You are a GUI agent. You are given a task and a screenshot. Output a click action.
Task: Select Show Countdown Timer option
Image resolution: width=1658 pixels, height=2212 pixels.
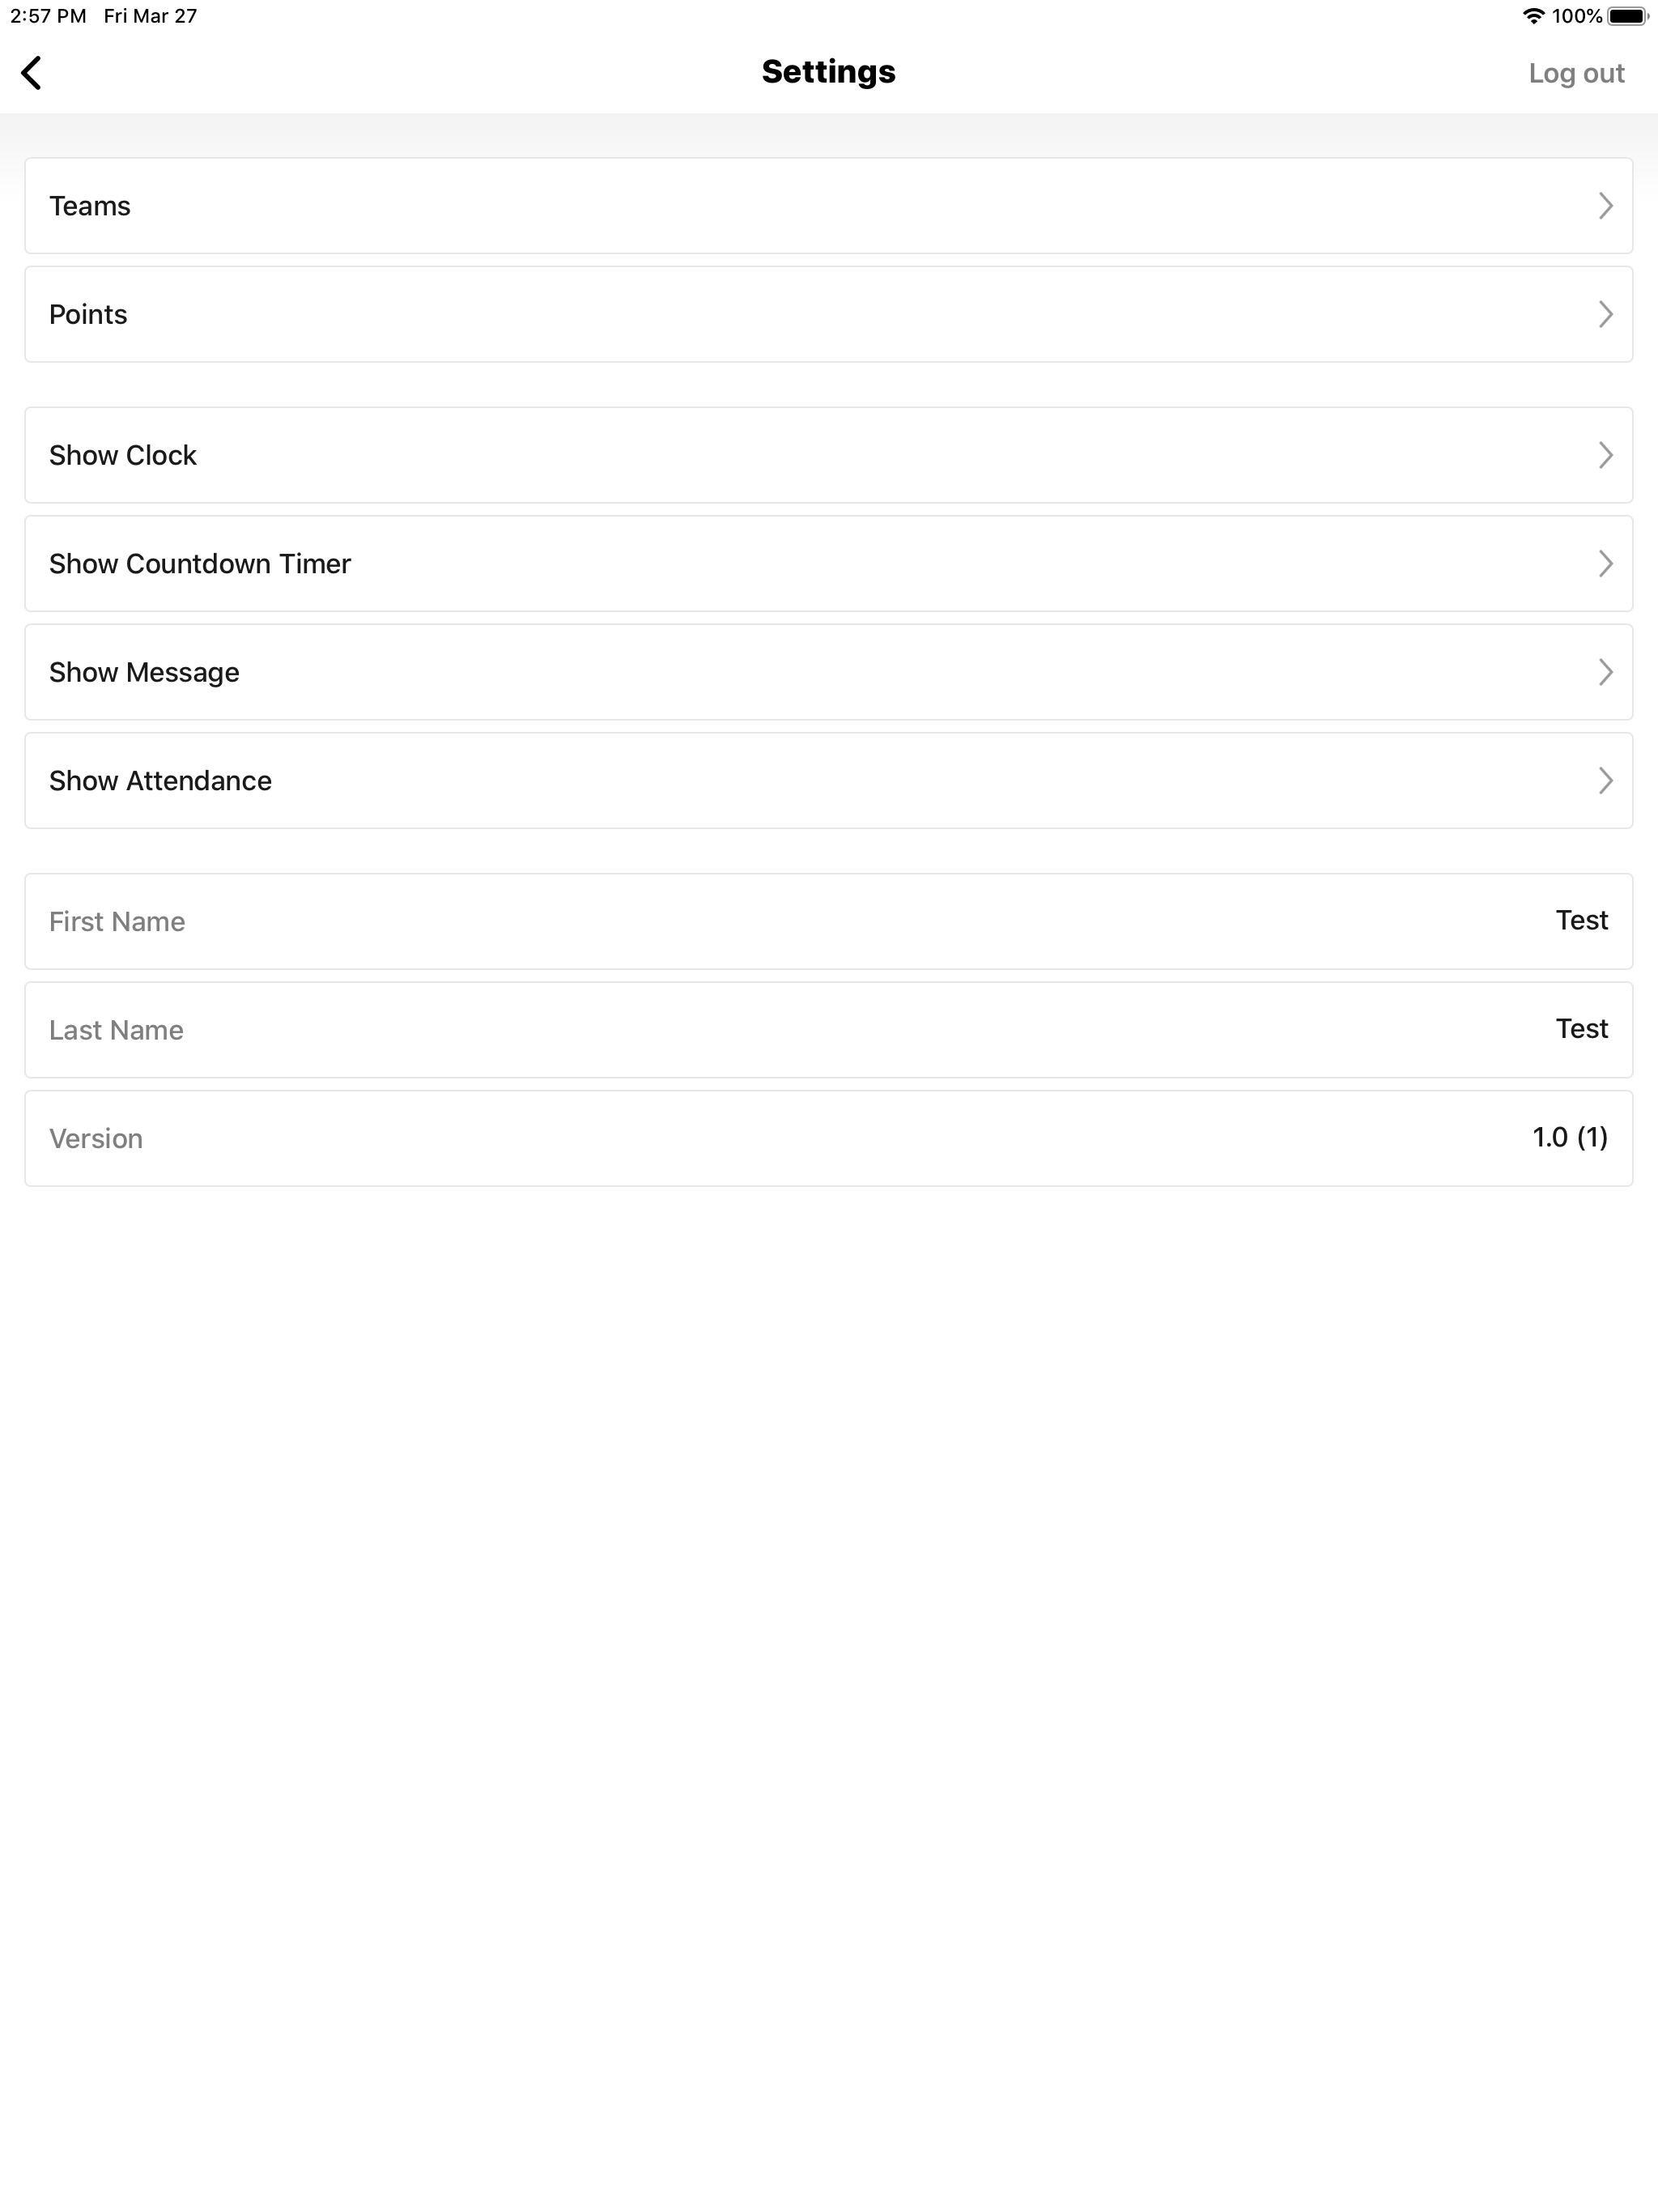click(829, 564)
